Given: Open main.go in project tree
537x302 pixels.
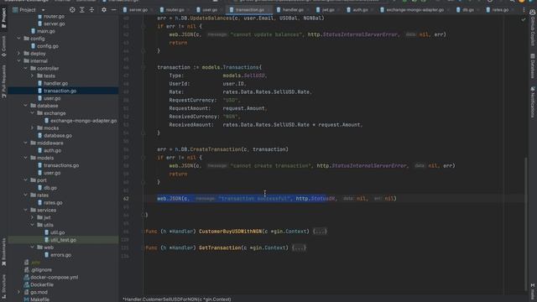Looking at the screenshot, I should click(x=46, y=31).
